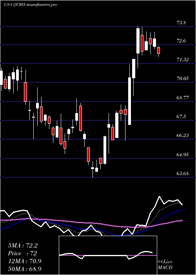
Task: Click the 73.8 price level label
Action: coord(181,22)
